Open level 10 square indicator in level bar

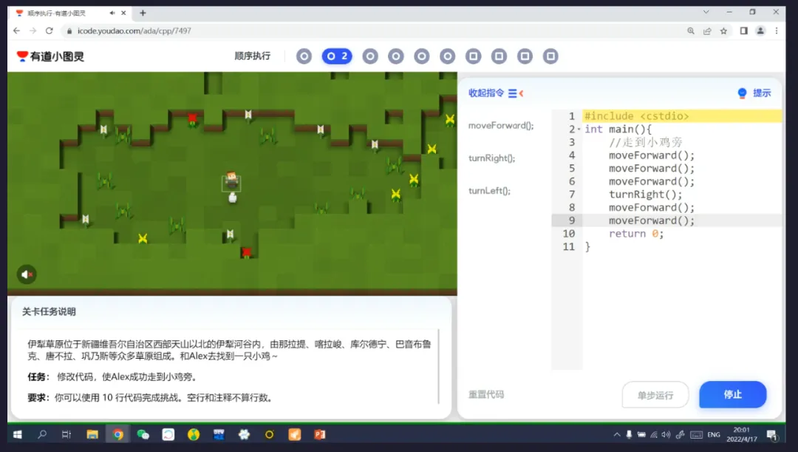click(x=550, y=56)
